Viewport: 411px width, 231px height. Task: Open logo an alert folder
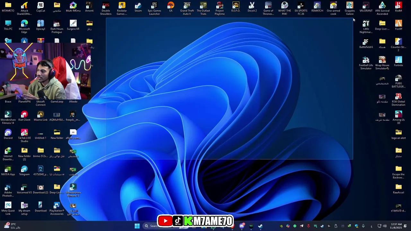click(x=398, y=134)
